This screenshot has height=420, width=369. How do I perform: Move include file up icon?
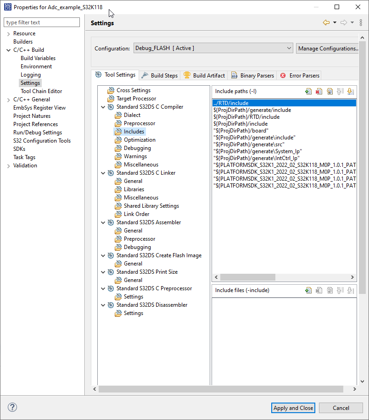coord(340,290)
